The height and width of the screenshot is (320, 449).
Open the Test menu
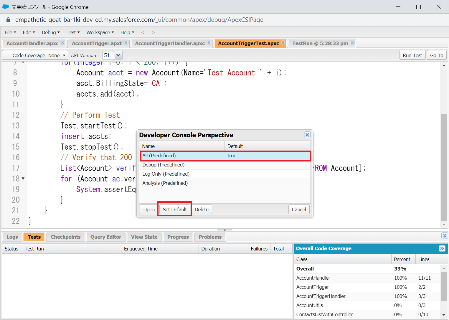73,32
